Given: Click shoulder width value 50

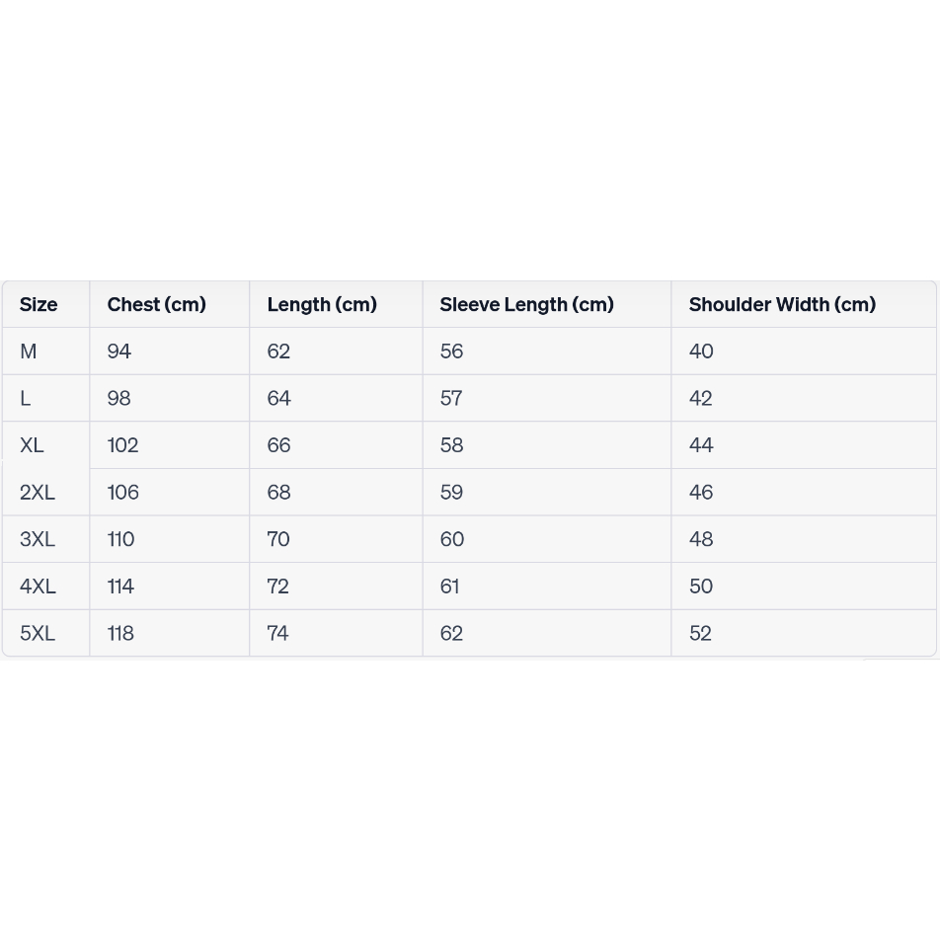Looking at the screenshot, I should (701, 586).
